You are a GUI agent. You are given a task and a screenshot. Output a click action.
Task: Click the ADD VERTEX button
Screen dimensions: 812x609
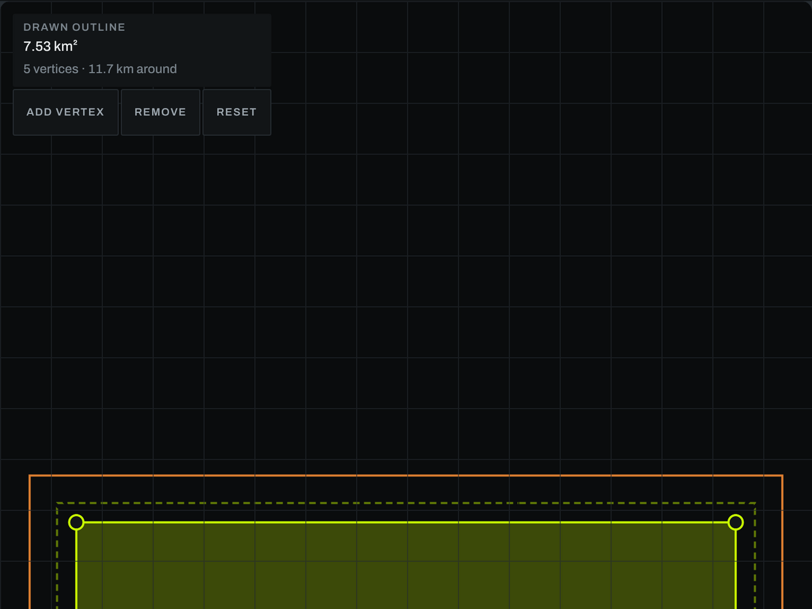click(x=65, y=112)
